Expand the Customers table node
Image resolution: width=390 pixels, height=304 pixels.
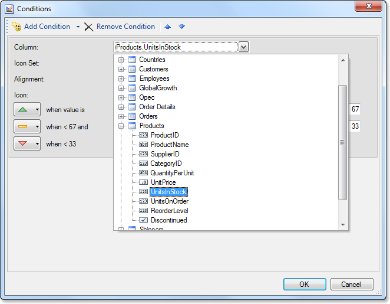[x=121, y=69]
